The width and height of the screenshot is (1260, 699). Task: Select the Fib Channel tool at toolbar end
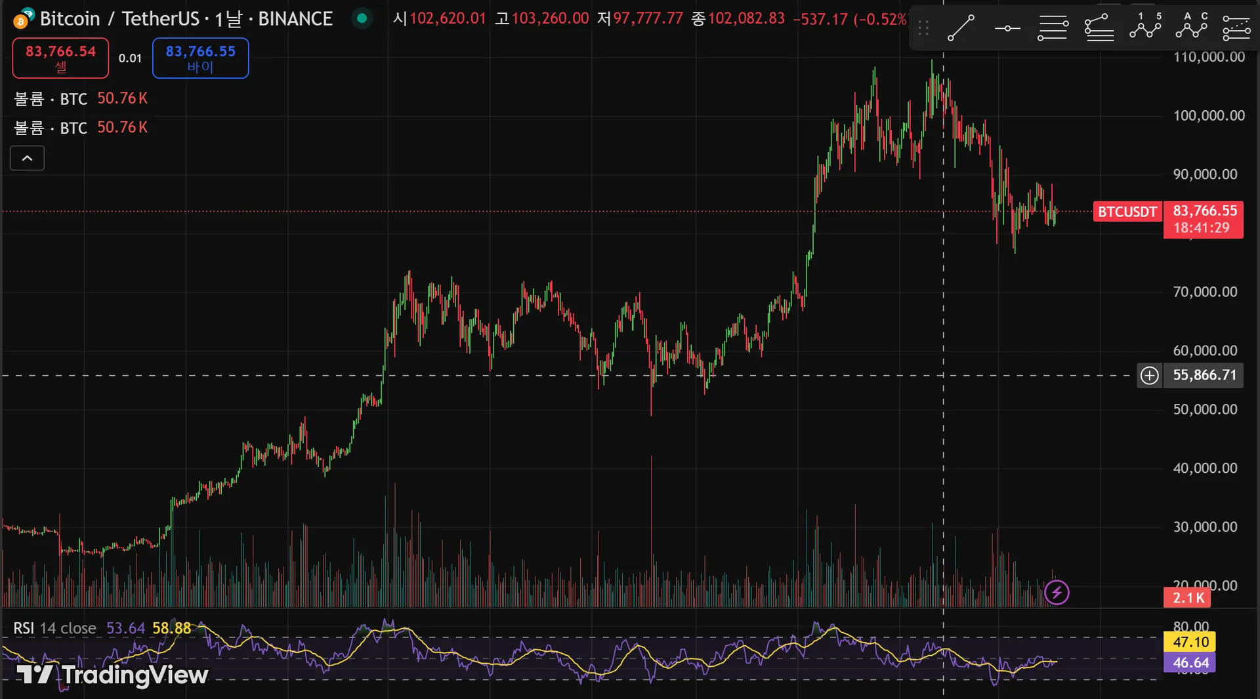point(1236,28)
